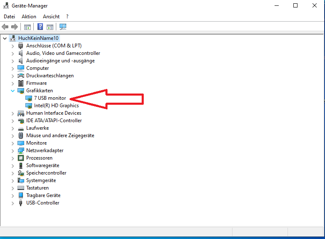Image resolution: width=325 pixels, height=239 pixels.
Task: Click the Druckwarteschlangen printer icon
Action: [21, 76]
